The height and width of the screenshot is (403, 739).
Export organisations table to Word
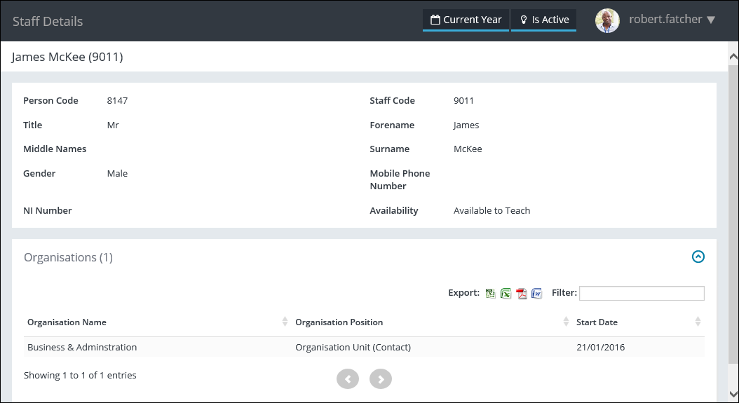click(537, 294)
